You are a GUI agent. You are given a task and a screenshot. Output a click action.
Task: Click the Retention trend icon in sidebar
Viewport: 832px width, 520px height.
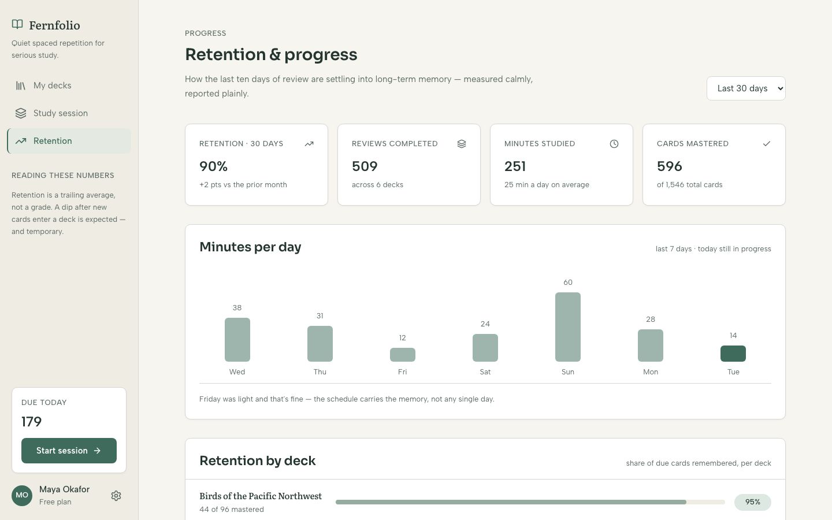coord(21,141)
